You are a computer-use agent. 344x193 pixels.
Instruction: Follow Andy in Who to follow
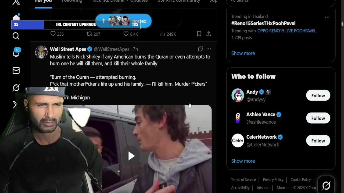pyautogui.click(x=318, y=95)
